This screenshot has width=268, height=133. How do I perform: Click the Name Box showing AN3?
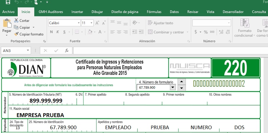coord(16,51)
